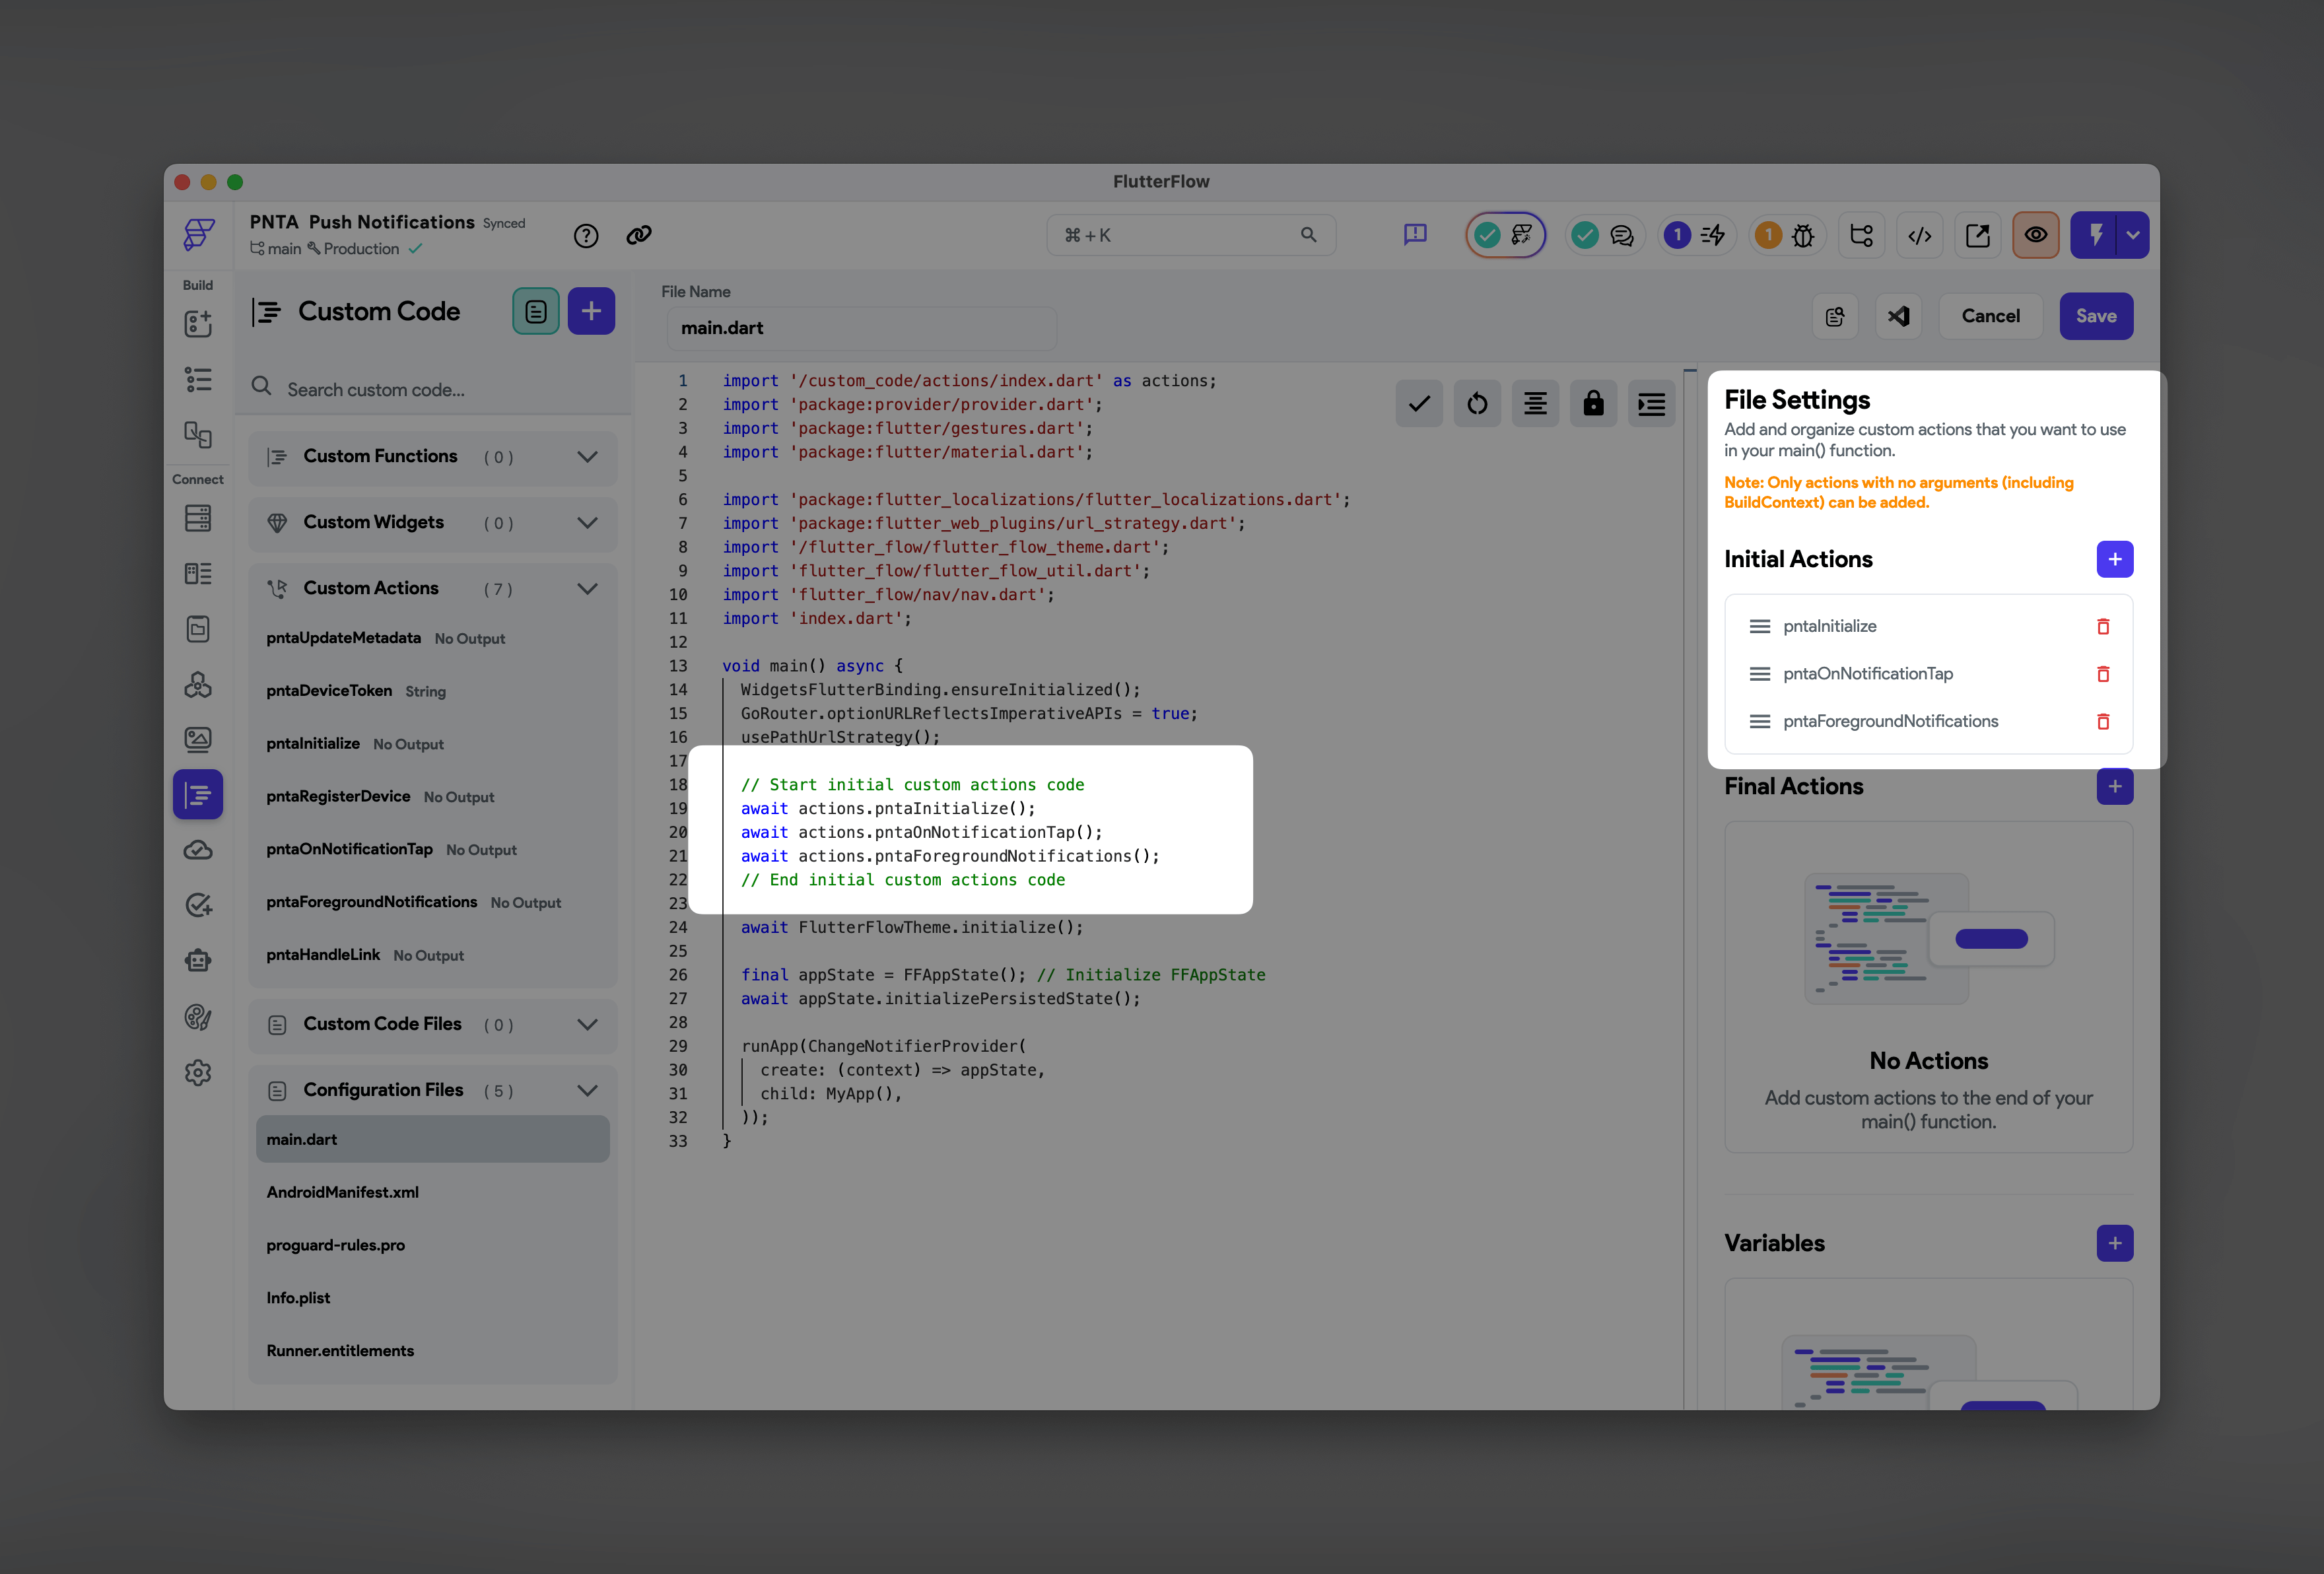The image size is (2324, 1574).
Task: Expand the Custom Functions section
Action: (433, 457)
